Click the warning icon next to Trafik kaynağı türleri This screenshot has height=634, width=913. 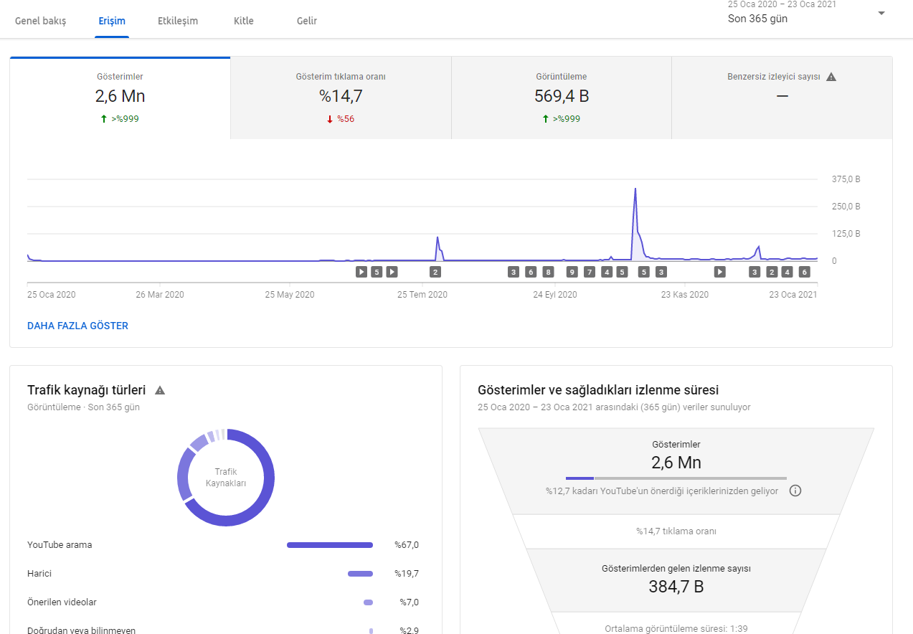coord(160,390)
